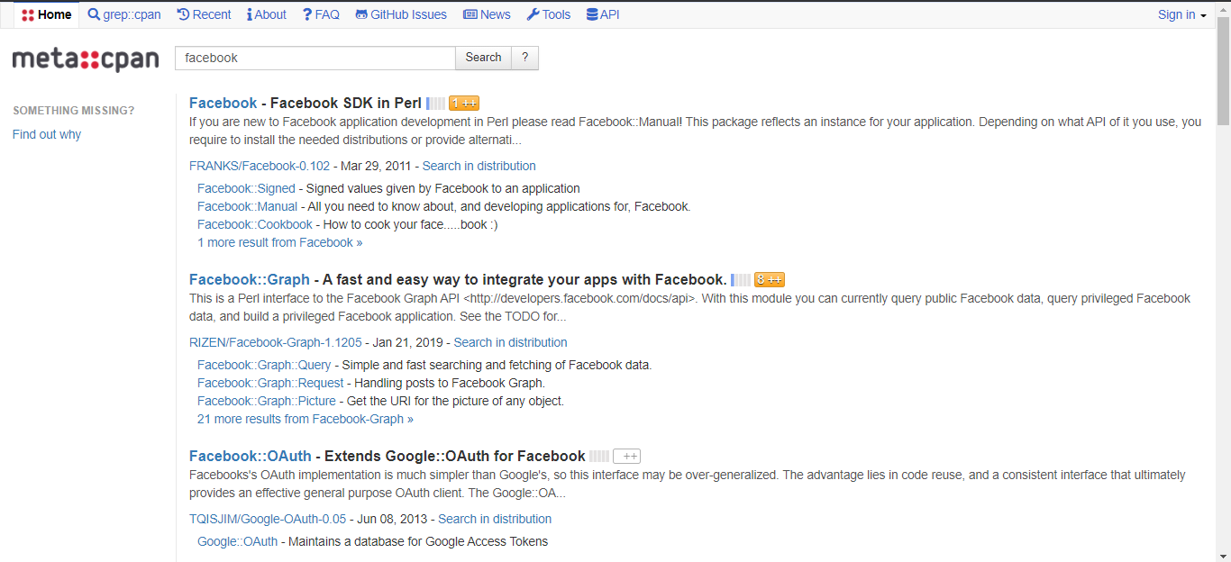Screen dimensions: 1231x562
Task: Open grep::cpan search link
Action: point(123,14)
